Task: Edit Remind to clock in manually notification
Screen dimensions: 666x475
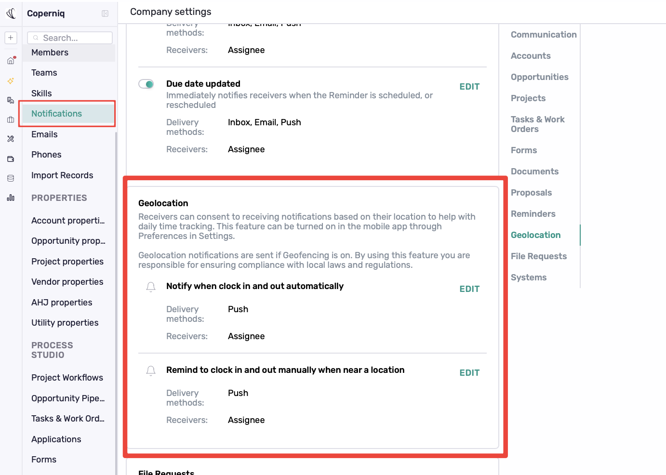Action: coord(469,373)
